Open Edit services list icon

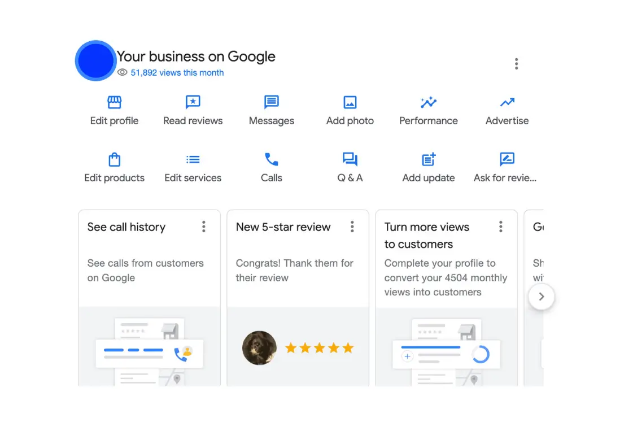[x=193, y=159]
